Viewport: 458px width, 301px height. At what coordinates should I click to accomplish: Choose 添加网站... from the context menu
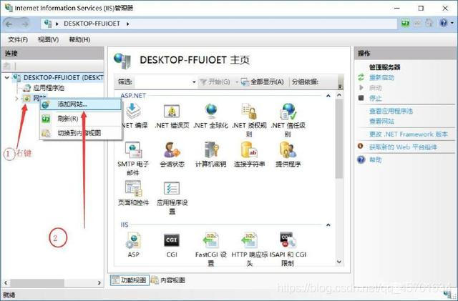(x=81, y=104)
